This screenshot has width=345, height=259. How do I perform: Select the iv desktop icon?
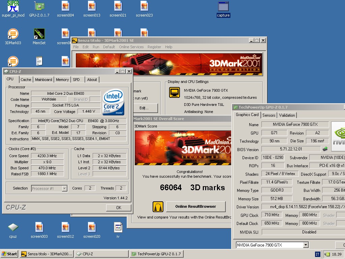point(118,230)
